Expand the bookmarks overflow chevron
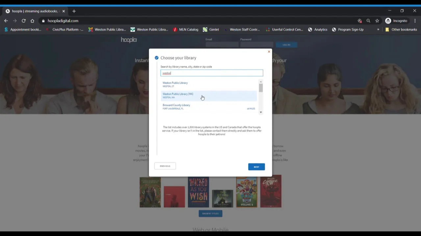Viewport: 421px width, 236px height. click(378, 29)
